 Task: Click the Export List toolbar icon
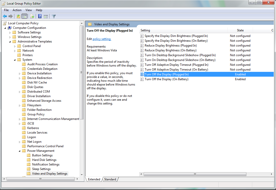(31, 16)
